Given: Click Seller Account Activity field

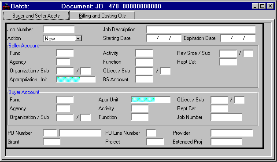Looking at the screenshot, I should pos(144,53).
